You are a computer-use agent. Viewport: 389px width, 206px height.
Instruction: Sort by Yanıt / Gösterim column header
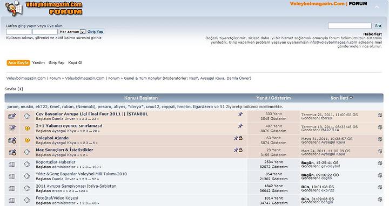click(x=273, y=98)
